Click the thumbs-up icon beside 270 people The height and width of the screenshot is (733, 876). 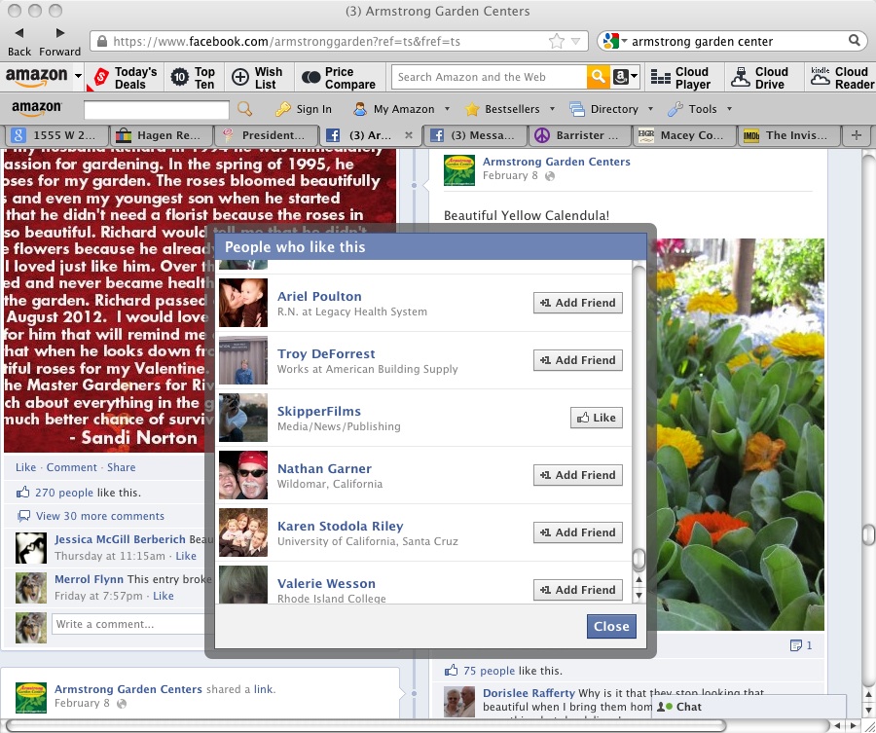[x=23, y=493]
